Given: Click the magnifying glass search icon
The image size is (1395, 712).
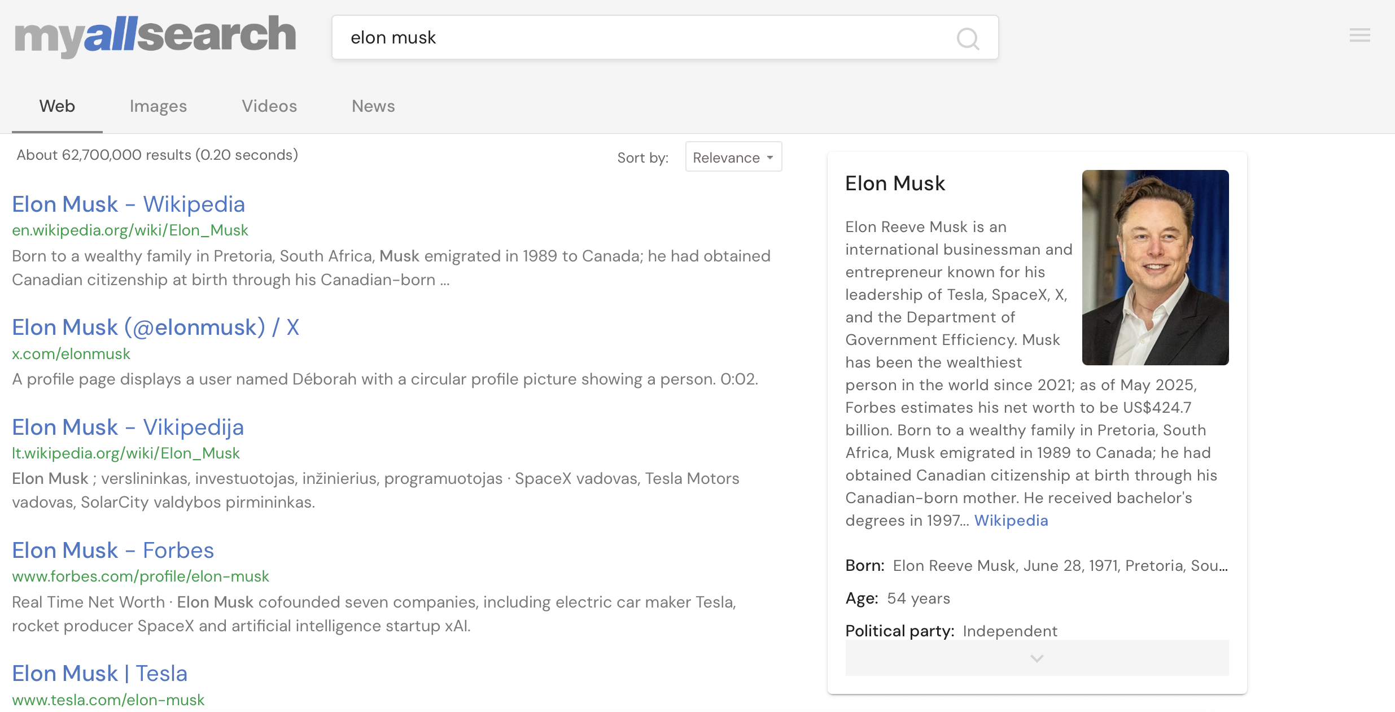Looking at the screenshot, I should [968, 38].
